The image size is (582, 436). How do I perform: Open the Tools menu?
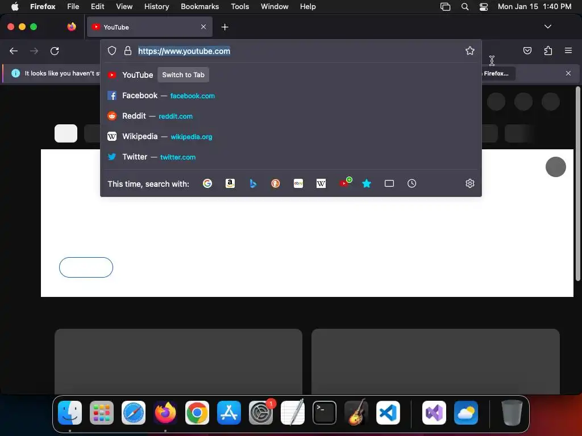[x=240, y=6]
